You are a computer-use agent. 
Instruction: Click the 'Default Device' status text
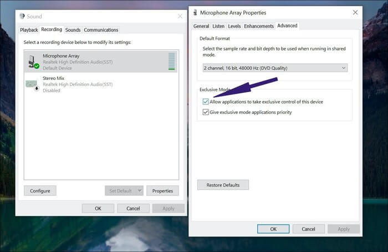click(57, 68)
